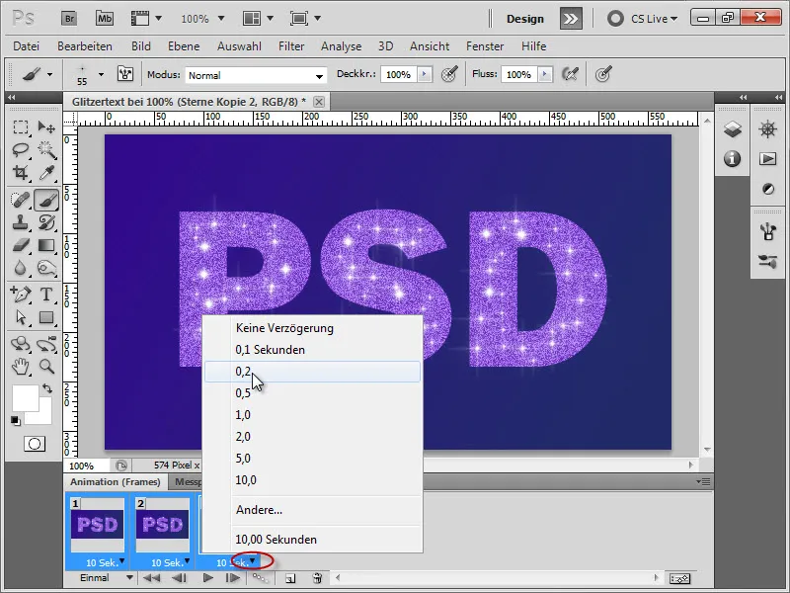Select the Blur tool
This screenshot has width=790, height=593.
click(21, 267)
